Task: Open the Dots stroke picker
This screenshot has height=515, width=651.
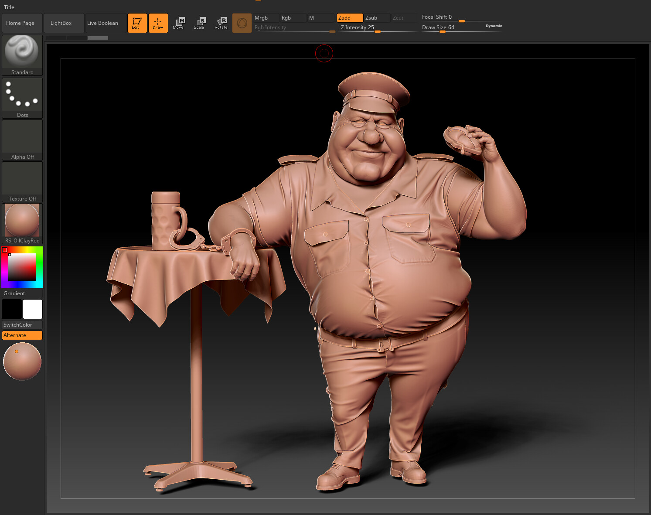Action: pos(22,98)
